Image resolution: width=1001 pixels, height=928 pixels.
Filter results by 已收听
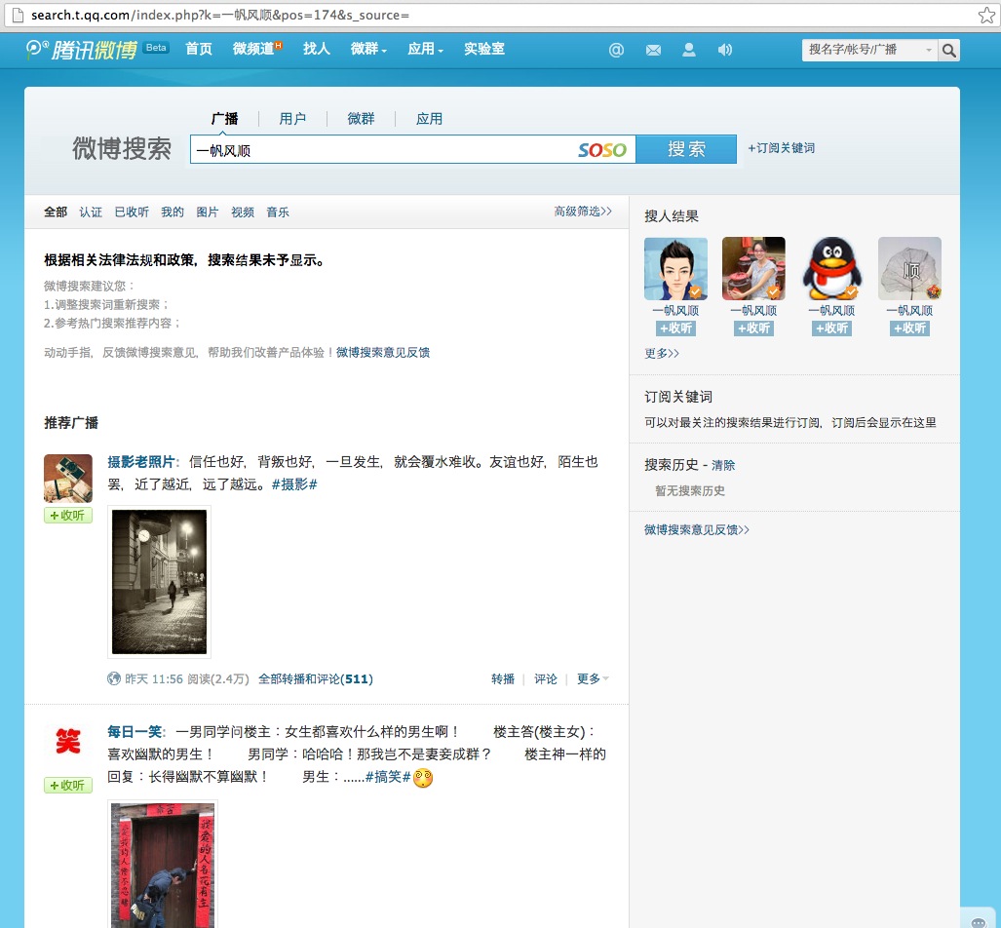(x=132, y=213)
